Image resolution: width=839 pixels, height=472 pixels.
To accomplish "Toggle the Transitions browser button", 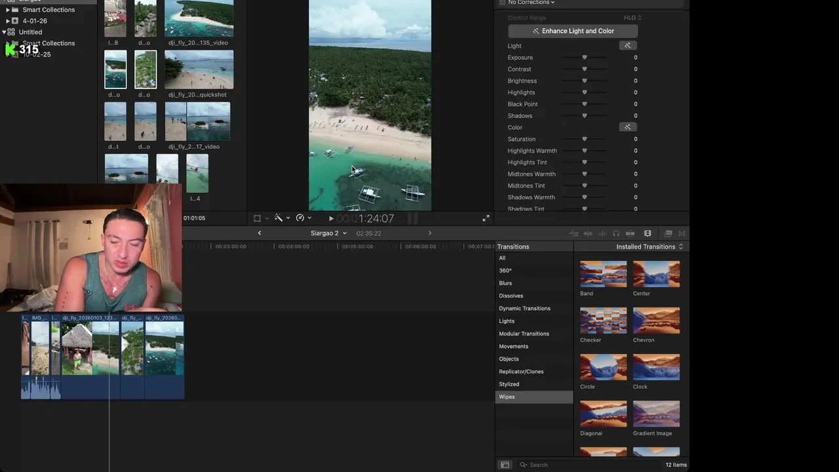I will [x=682, y=233].
